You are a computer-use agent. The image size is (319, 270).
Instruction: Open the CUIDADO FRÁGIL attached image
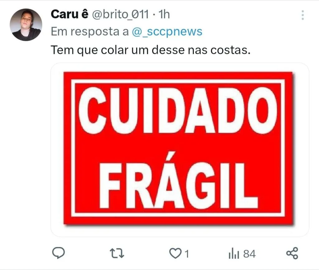pyautogui.click(x=180, y=150)
